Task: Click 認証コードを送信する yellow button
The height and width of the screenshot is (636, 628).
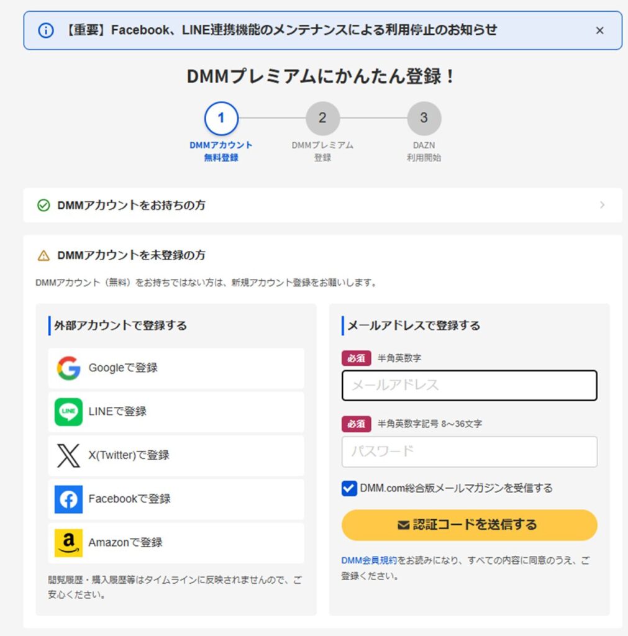Action: pyautogui.click(x=470, y=525)
